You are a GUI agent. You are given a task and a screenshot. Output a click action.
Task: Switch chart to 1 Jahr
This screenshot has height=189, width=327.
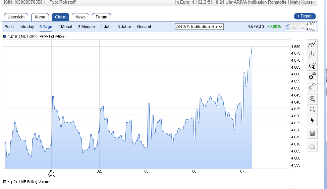[106, 27]
